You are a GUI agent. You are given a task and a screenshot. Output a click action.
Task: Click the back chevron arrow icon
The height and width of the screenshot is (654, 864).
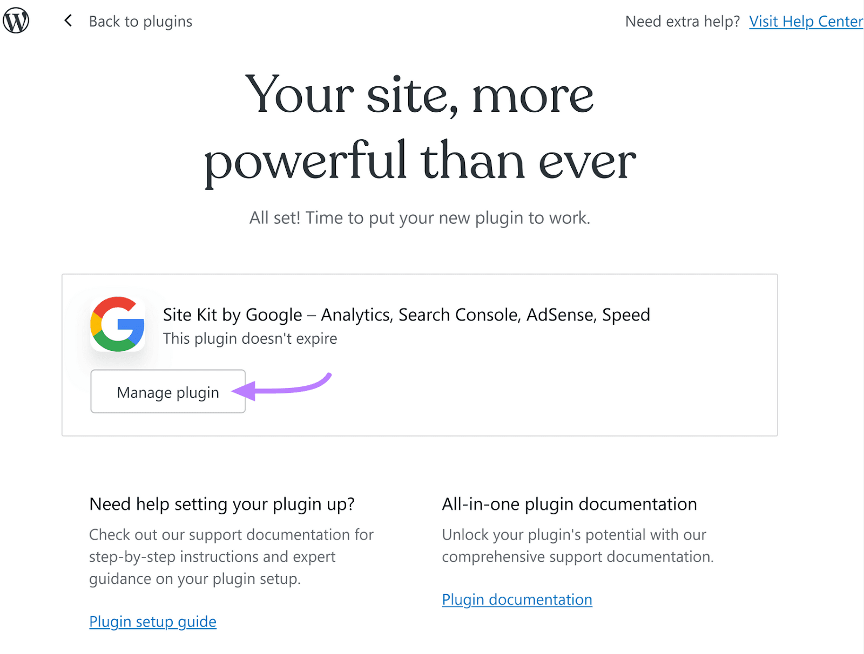pyautogui.click(x=68, y=21)
